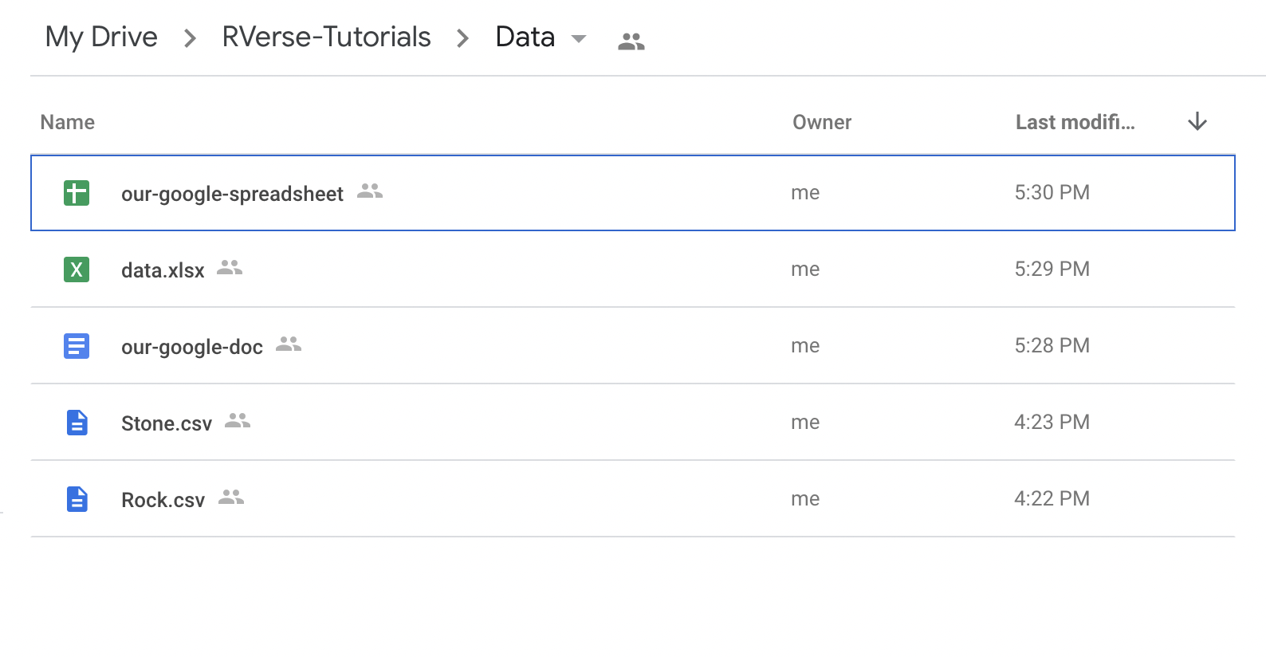Click owner 'me' in our-google-spreadsheet row

point(805,193)
